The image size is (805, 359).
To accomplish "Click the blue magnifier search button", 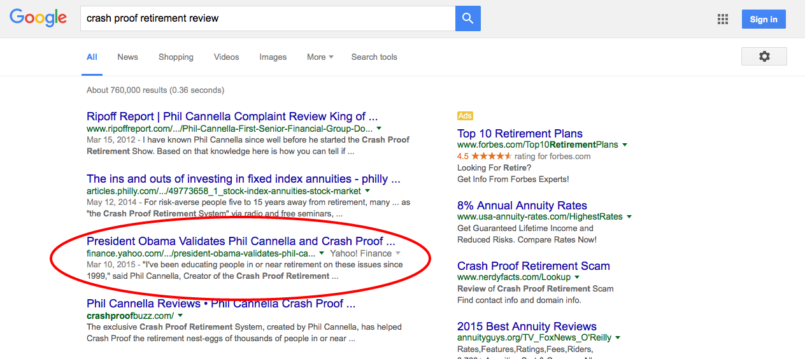I will click(467, 18).
